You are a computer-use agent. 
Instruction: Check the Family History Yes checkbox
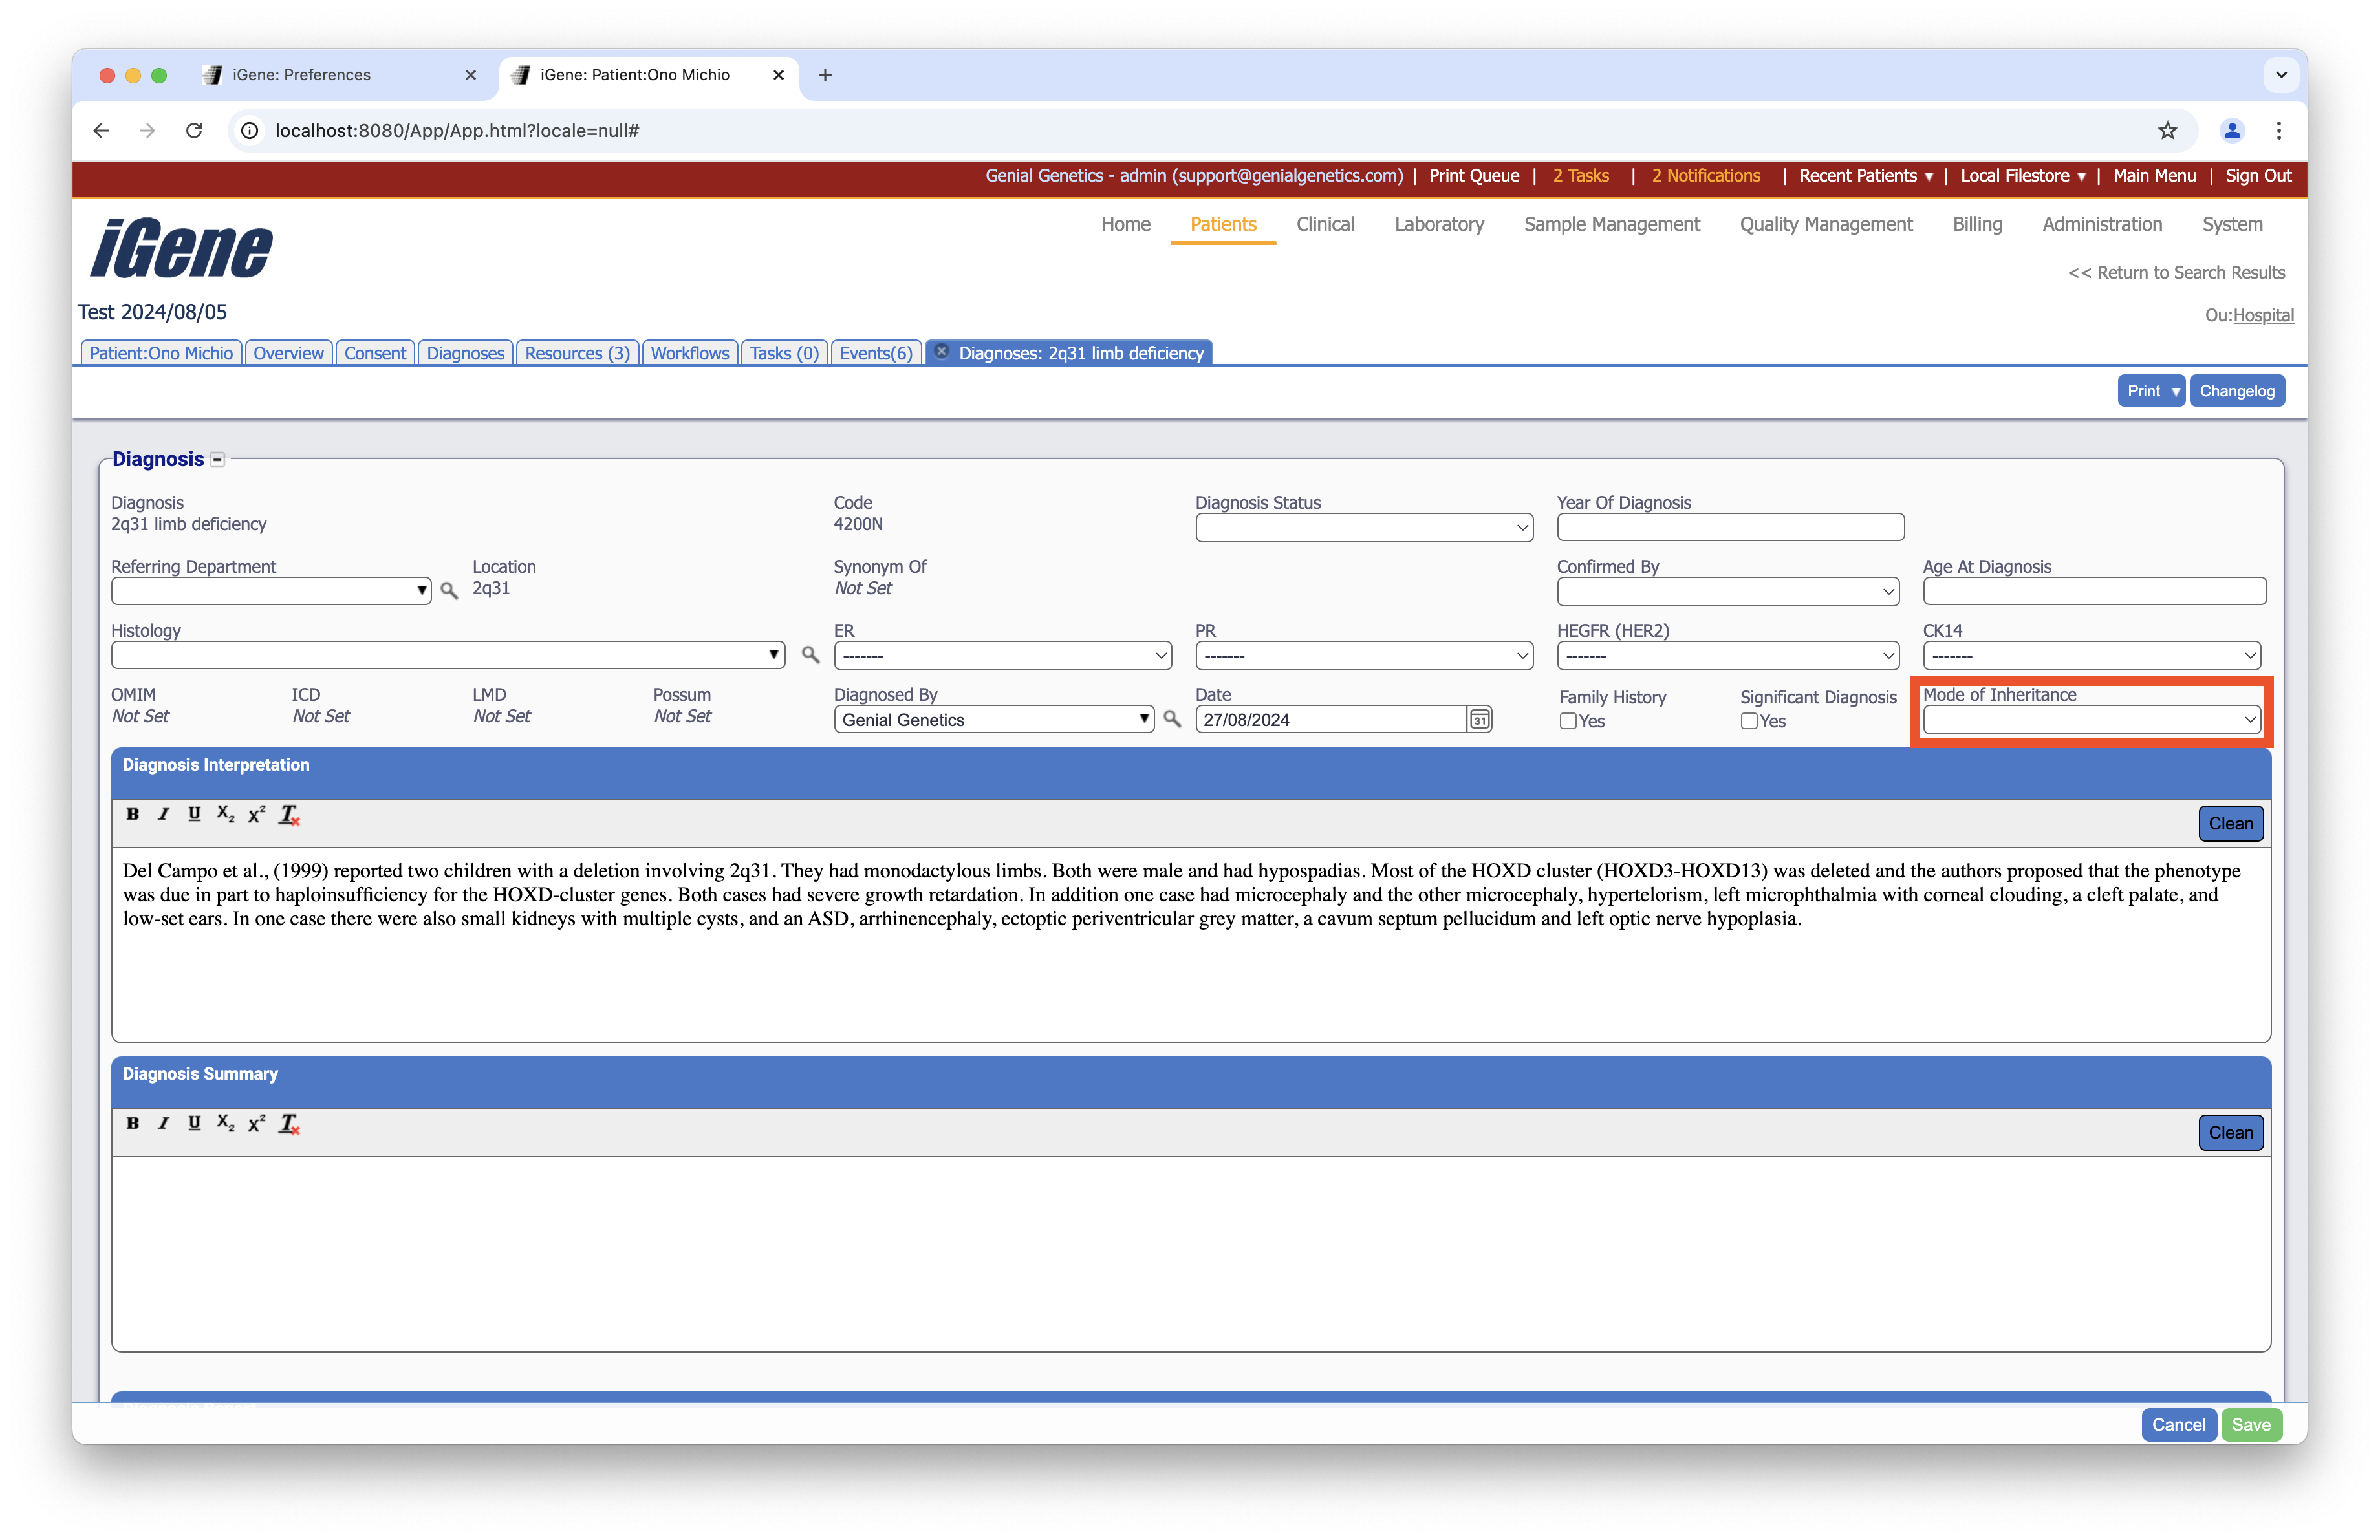[x=1568, y=722]
